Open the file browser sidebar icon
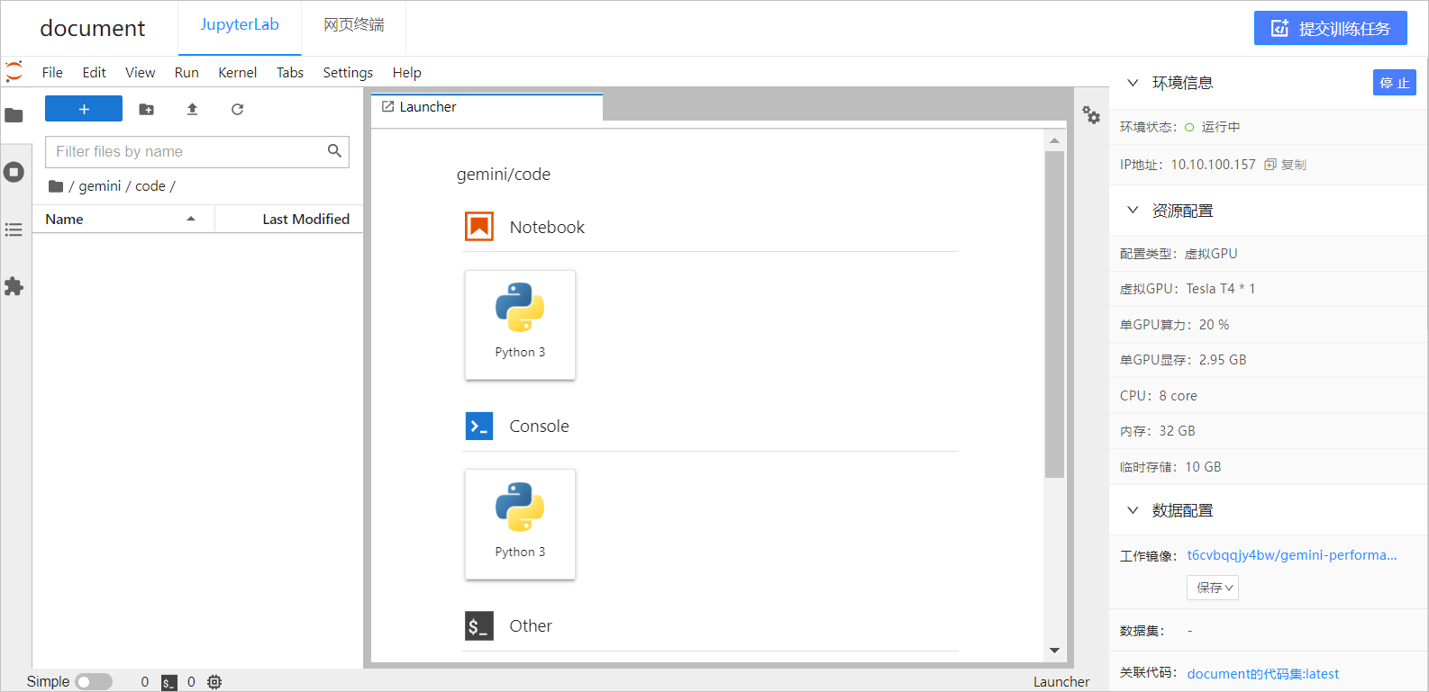This screenshot has width=1429, height=692. [14, 115]
